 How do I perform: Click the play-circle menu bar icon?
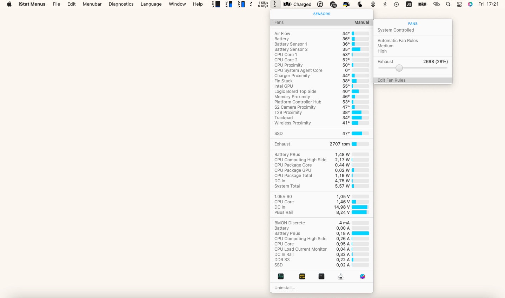pos(396,4)
